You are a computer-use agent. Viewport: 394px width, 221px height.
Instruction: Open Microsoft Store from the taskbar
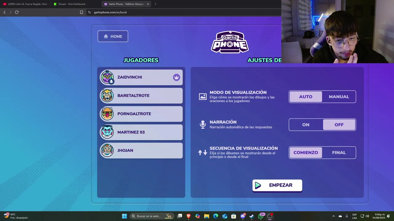coord(234,216)
